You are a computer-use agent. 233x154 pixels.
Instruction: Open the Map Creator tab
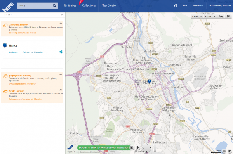pos(109,6)
